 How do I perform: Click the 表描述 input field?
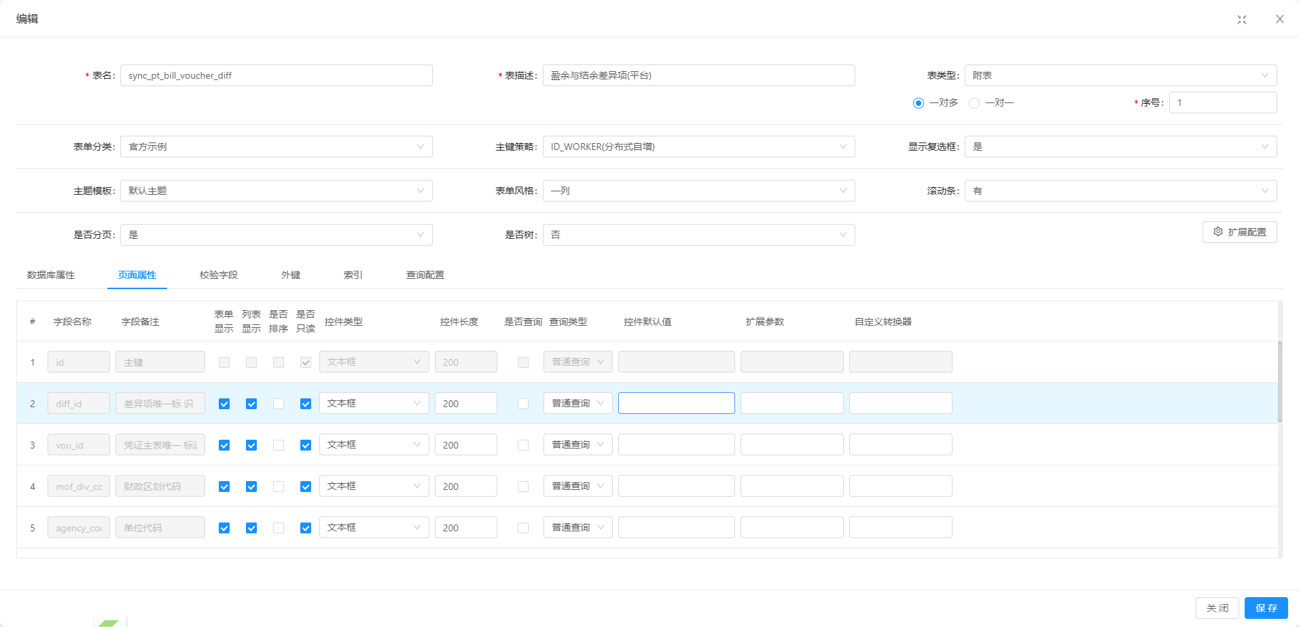tap(698, 75)
